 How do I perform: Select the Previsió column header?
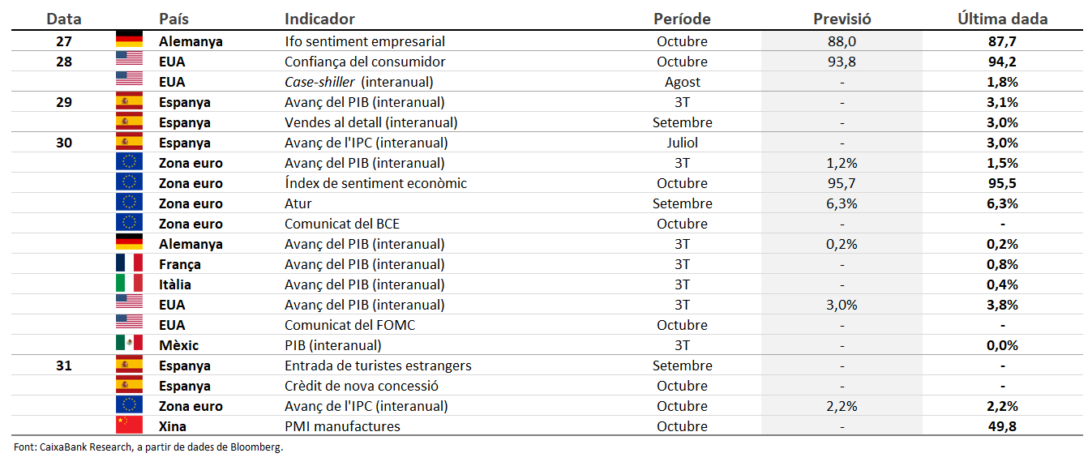pyautogui.click(x=842, y=19)
